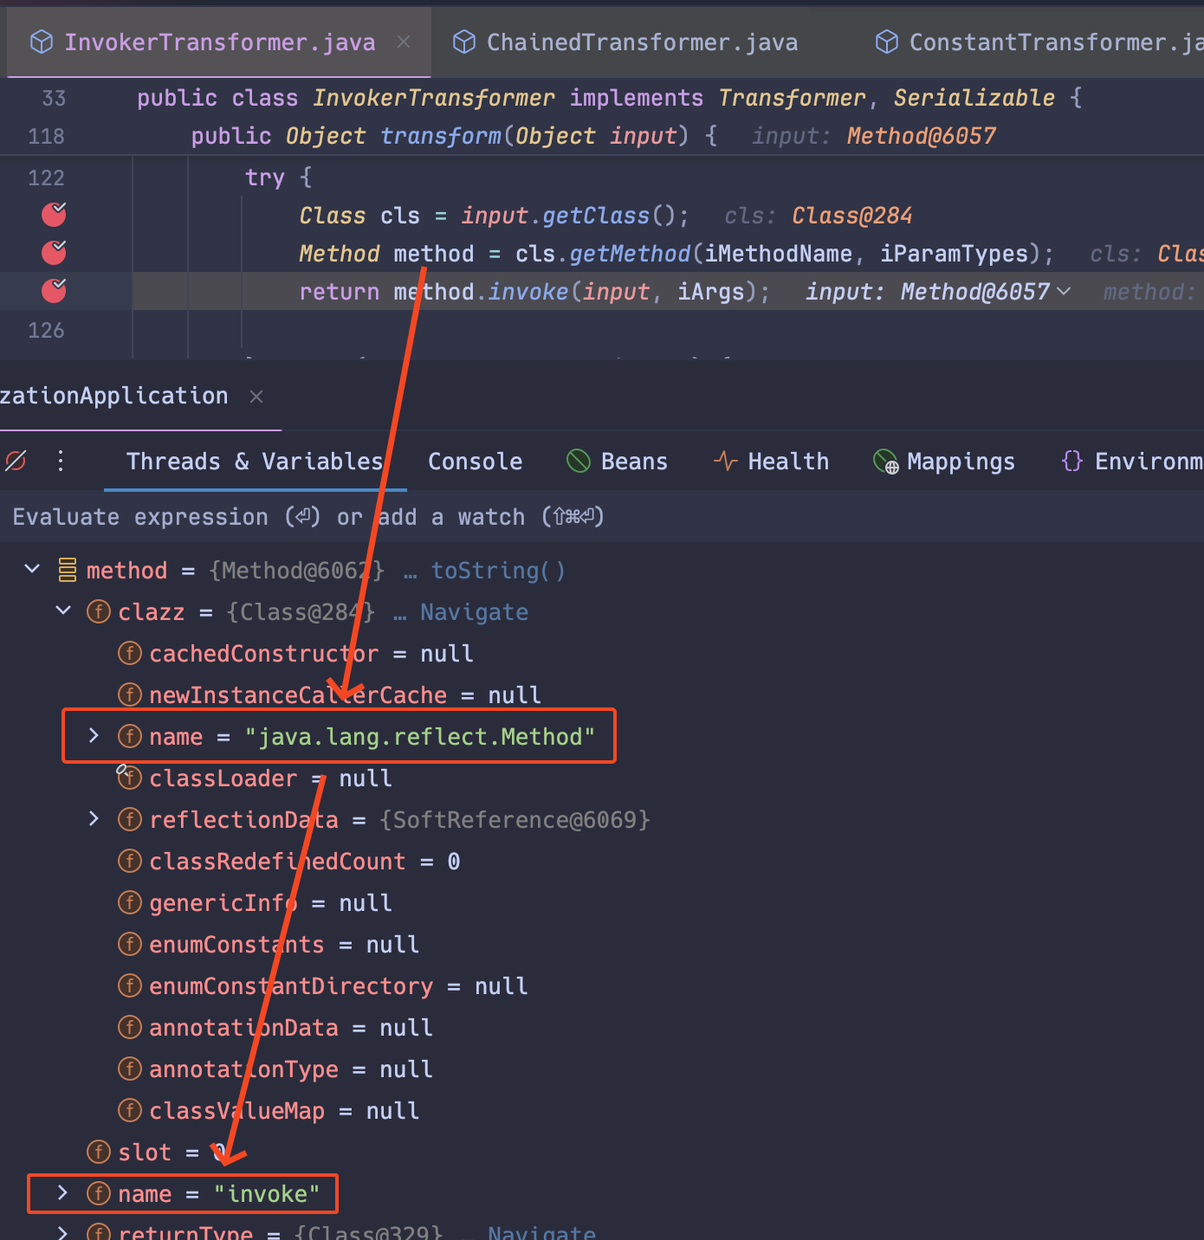The height and width of the screenshot is (1240, 1204).
Task: Click the mute breakpoints icon
Action: (16, 461)
